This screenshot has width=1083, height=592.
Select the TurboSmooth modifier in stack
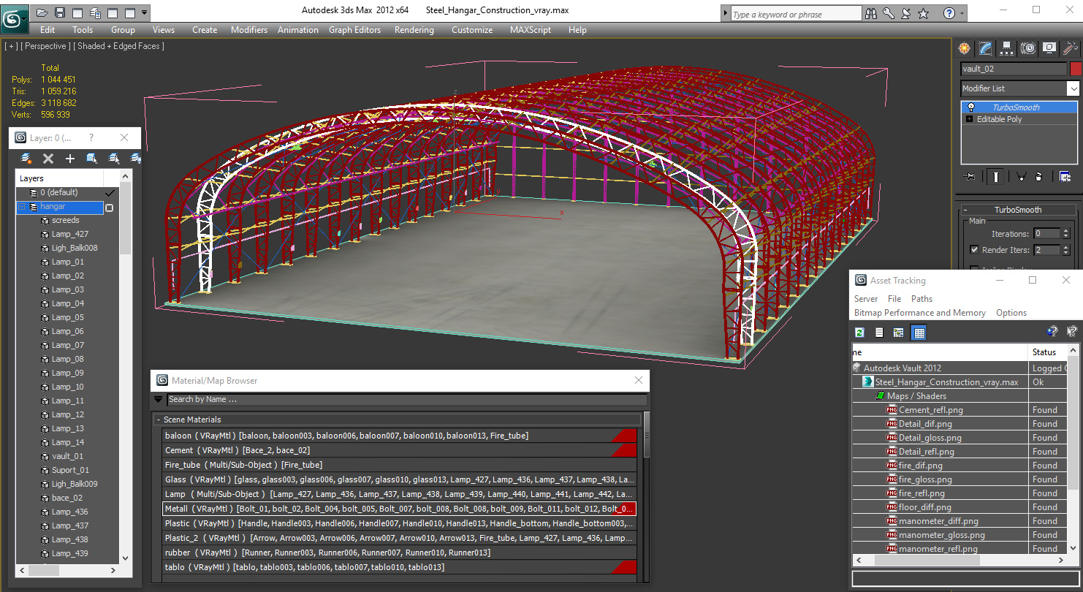click(x=1019, y=107)
